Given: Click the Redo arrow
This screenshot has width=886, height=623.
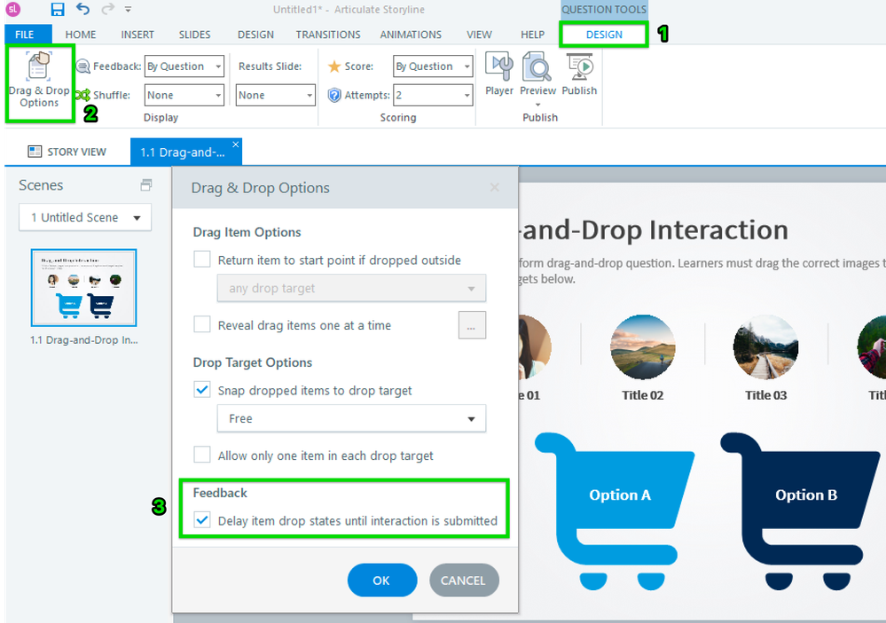Looking at the screenshot, I should click(x=108, y=9).
